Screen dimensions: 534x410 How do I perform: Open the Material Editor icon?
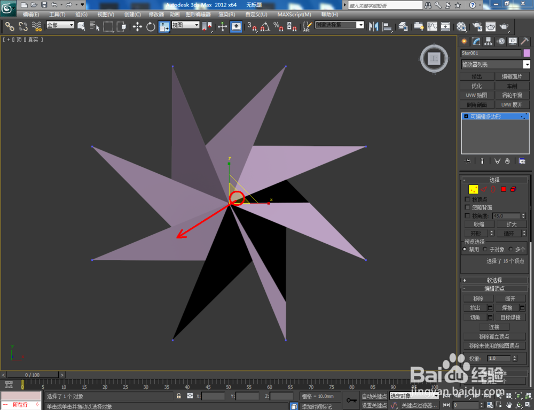tap(461, 26)
